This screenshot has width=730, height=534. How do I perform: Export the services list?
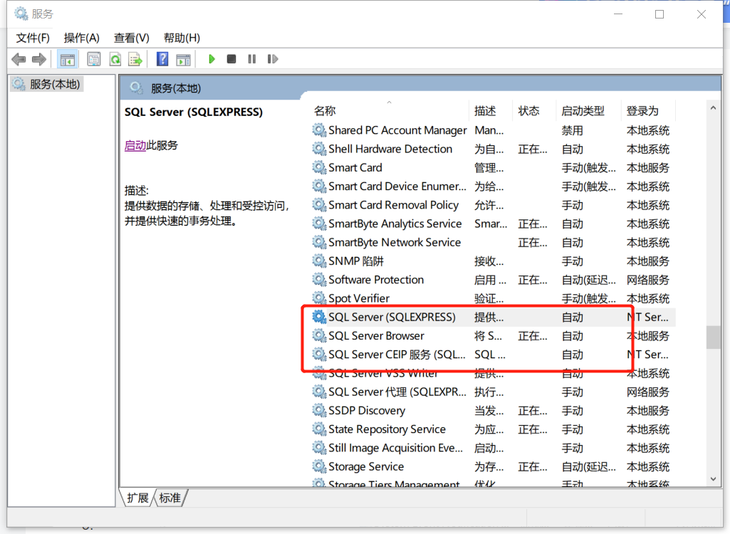click(x=135, y=59)
